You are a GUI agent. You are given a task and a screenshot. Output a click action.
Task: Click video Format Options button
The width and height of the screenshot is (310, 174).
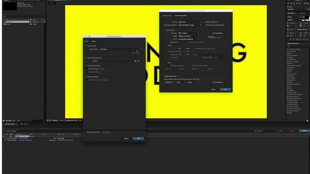tap(218, 33)
